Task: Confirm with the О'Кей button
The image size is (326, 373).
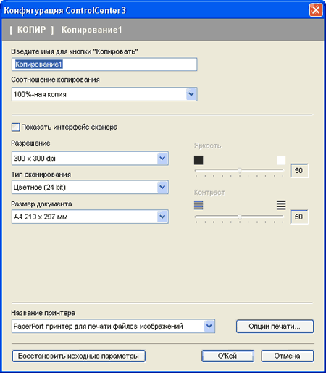Action: [x=227, y=356]
